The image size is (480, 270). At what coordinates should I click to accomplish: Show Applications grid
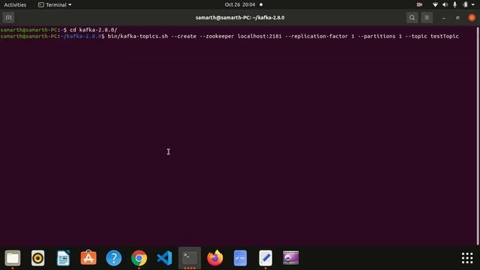point(467,258)
